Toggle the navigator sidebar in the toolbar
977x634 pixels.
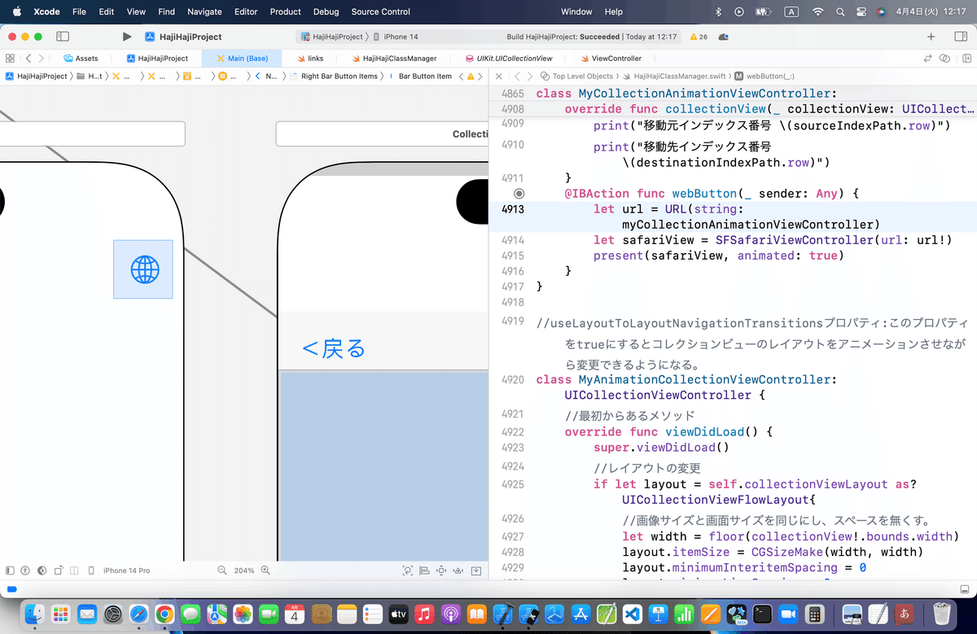63,37
